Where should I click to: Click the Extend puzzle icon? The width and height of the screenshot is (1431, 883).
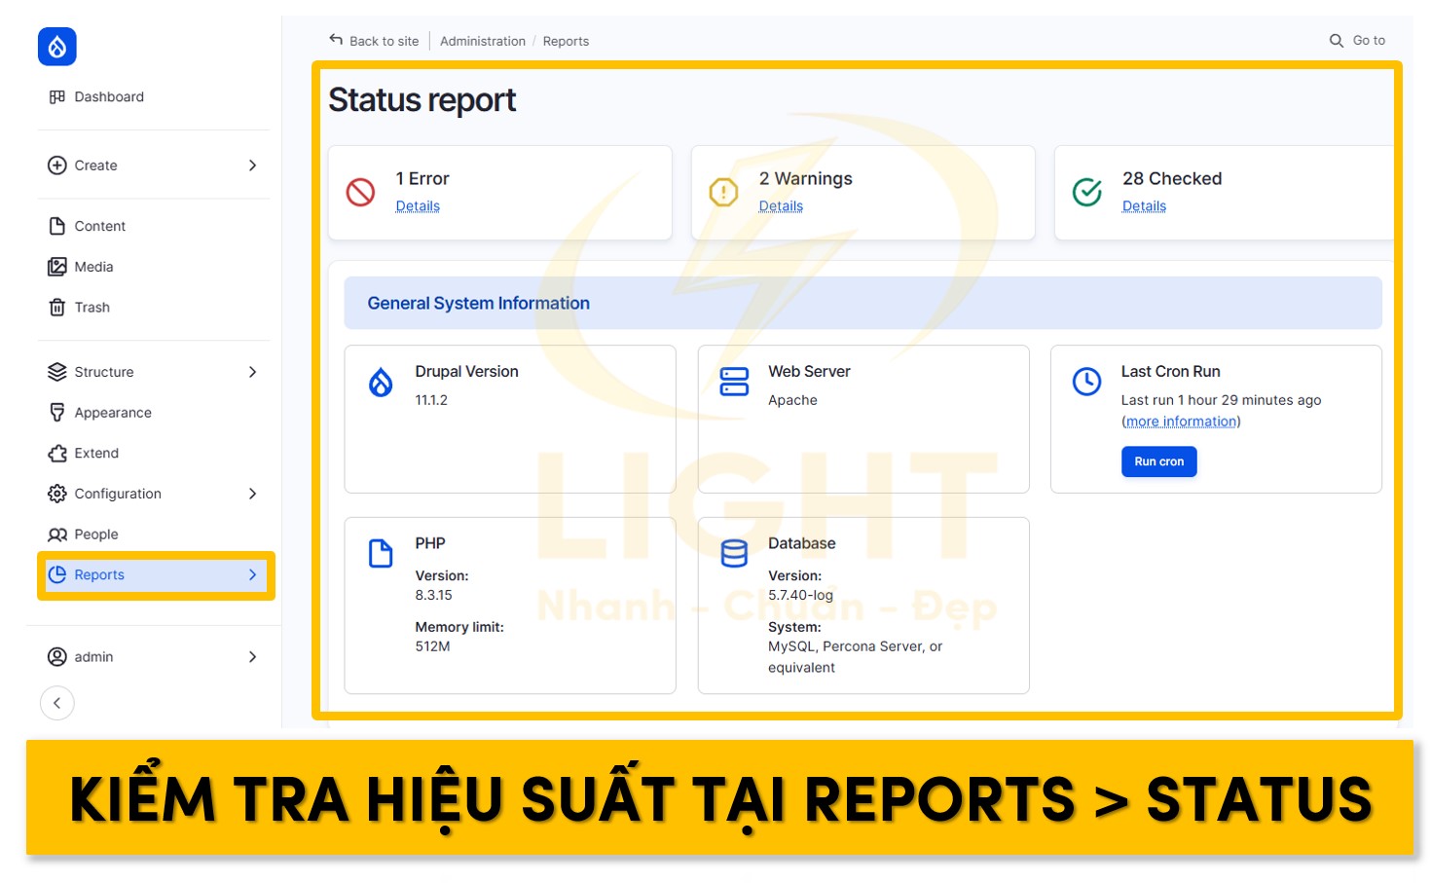[x=57, y=454]
